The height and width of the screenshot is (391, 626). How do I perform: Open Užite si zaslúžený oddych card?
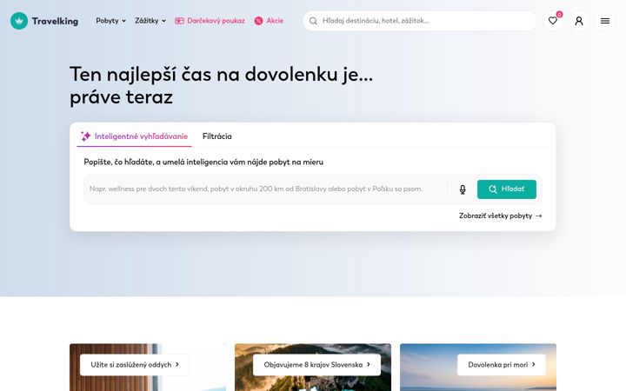coord(135,365)
